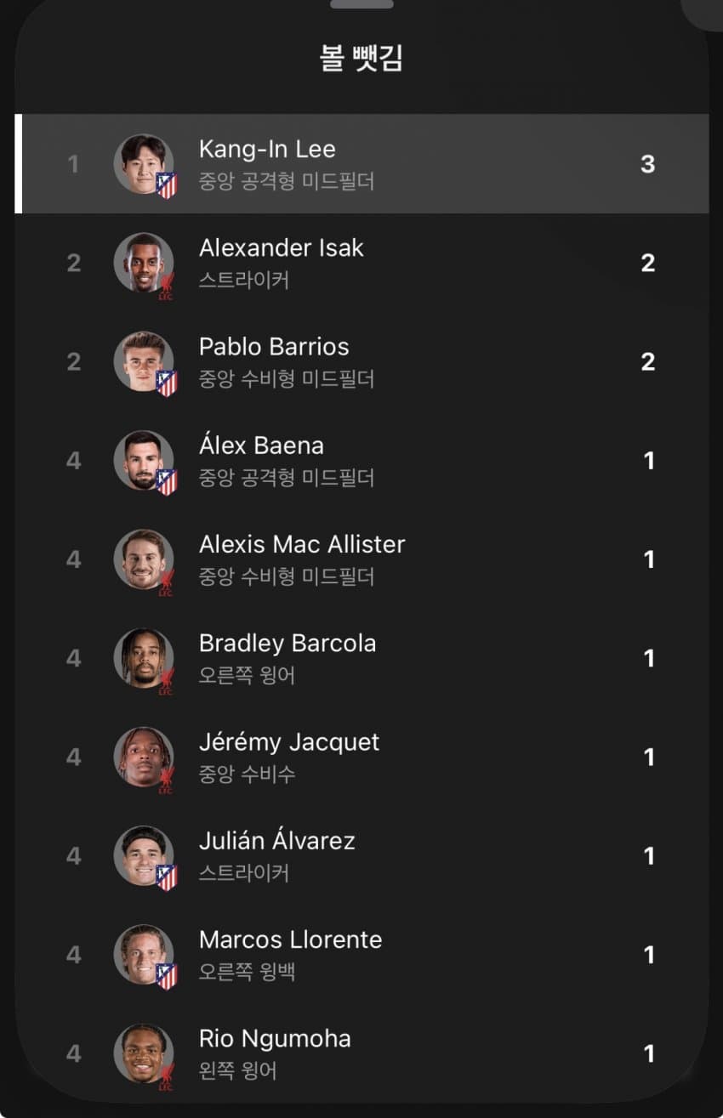Tap the Atlético badge on Pablo Barrios's avatar
The height and width of the screenshot is (1118, 723).
click(167, 383)
